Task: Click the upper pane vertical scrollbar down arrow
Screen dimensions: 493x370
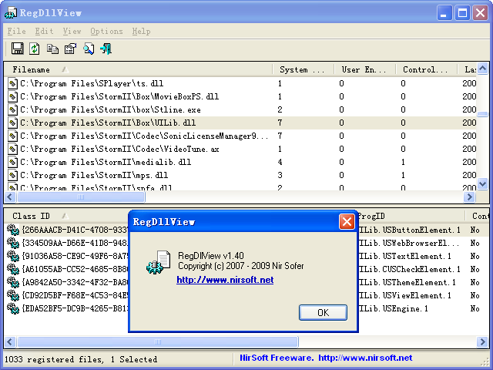Action: pyautogui.click(x=482, y=184)
